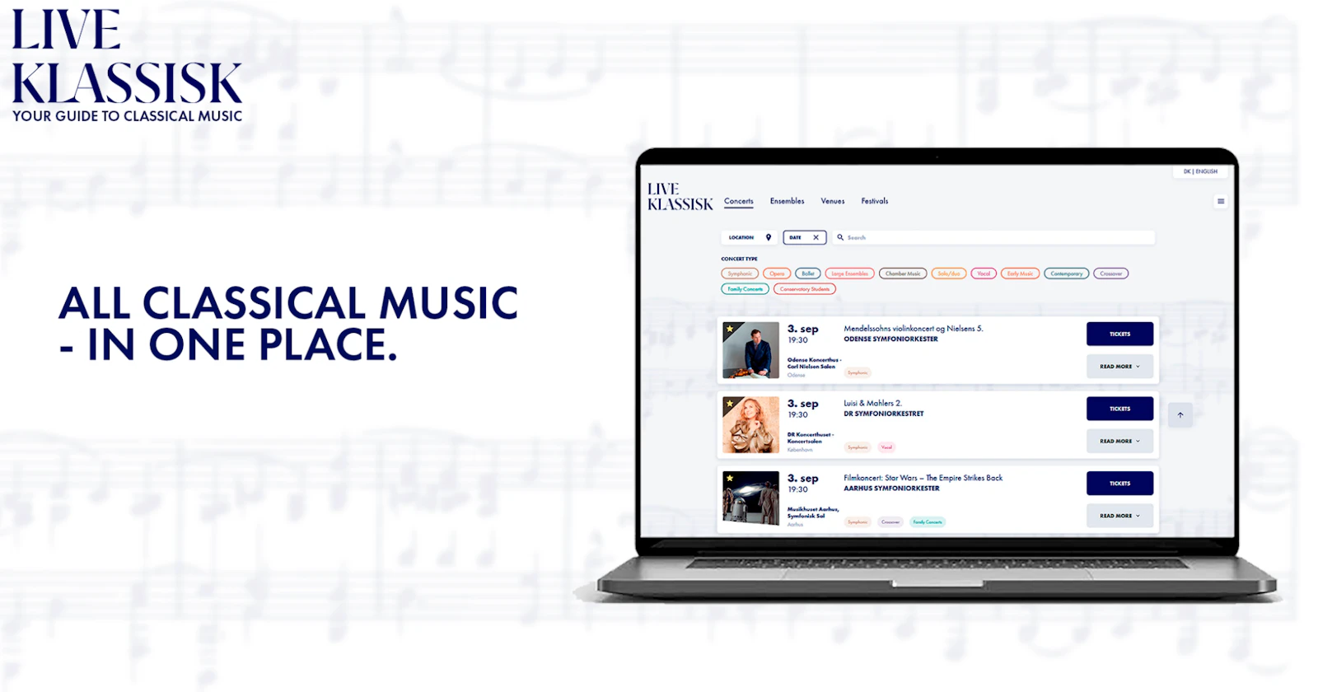
Task: Click the Symphonic tag on Aarhus concert
Action: click(858, 521)
